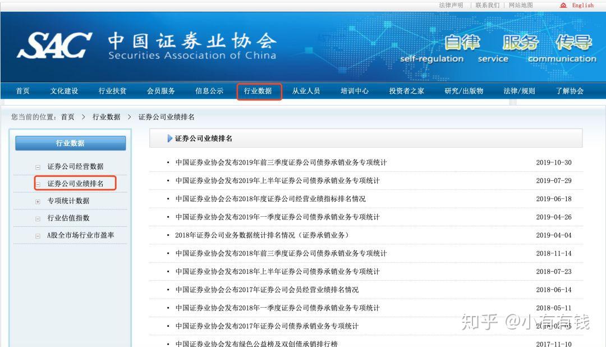Open the 首页 navigation menu item
This screenshot has width=606, height=347.
[x=23, y=91]
